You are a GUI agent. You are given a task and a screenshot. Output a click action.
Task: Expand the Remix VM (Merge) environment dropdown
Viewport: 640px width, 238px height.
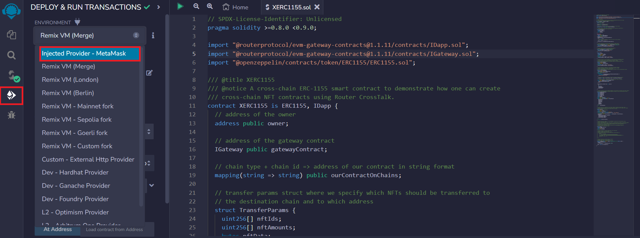89,35
